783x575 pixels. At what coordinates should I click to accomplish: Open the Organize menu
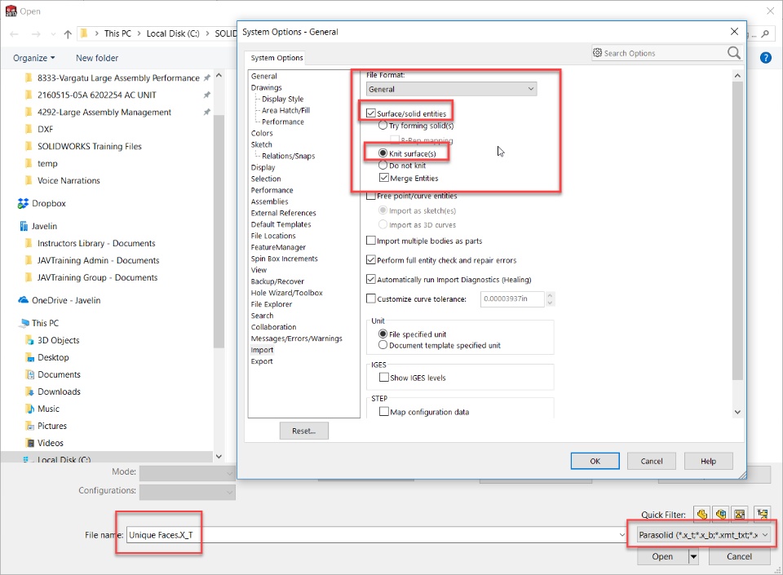pos(34,58)
